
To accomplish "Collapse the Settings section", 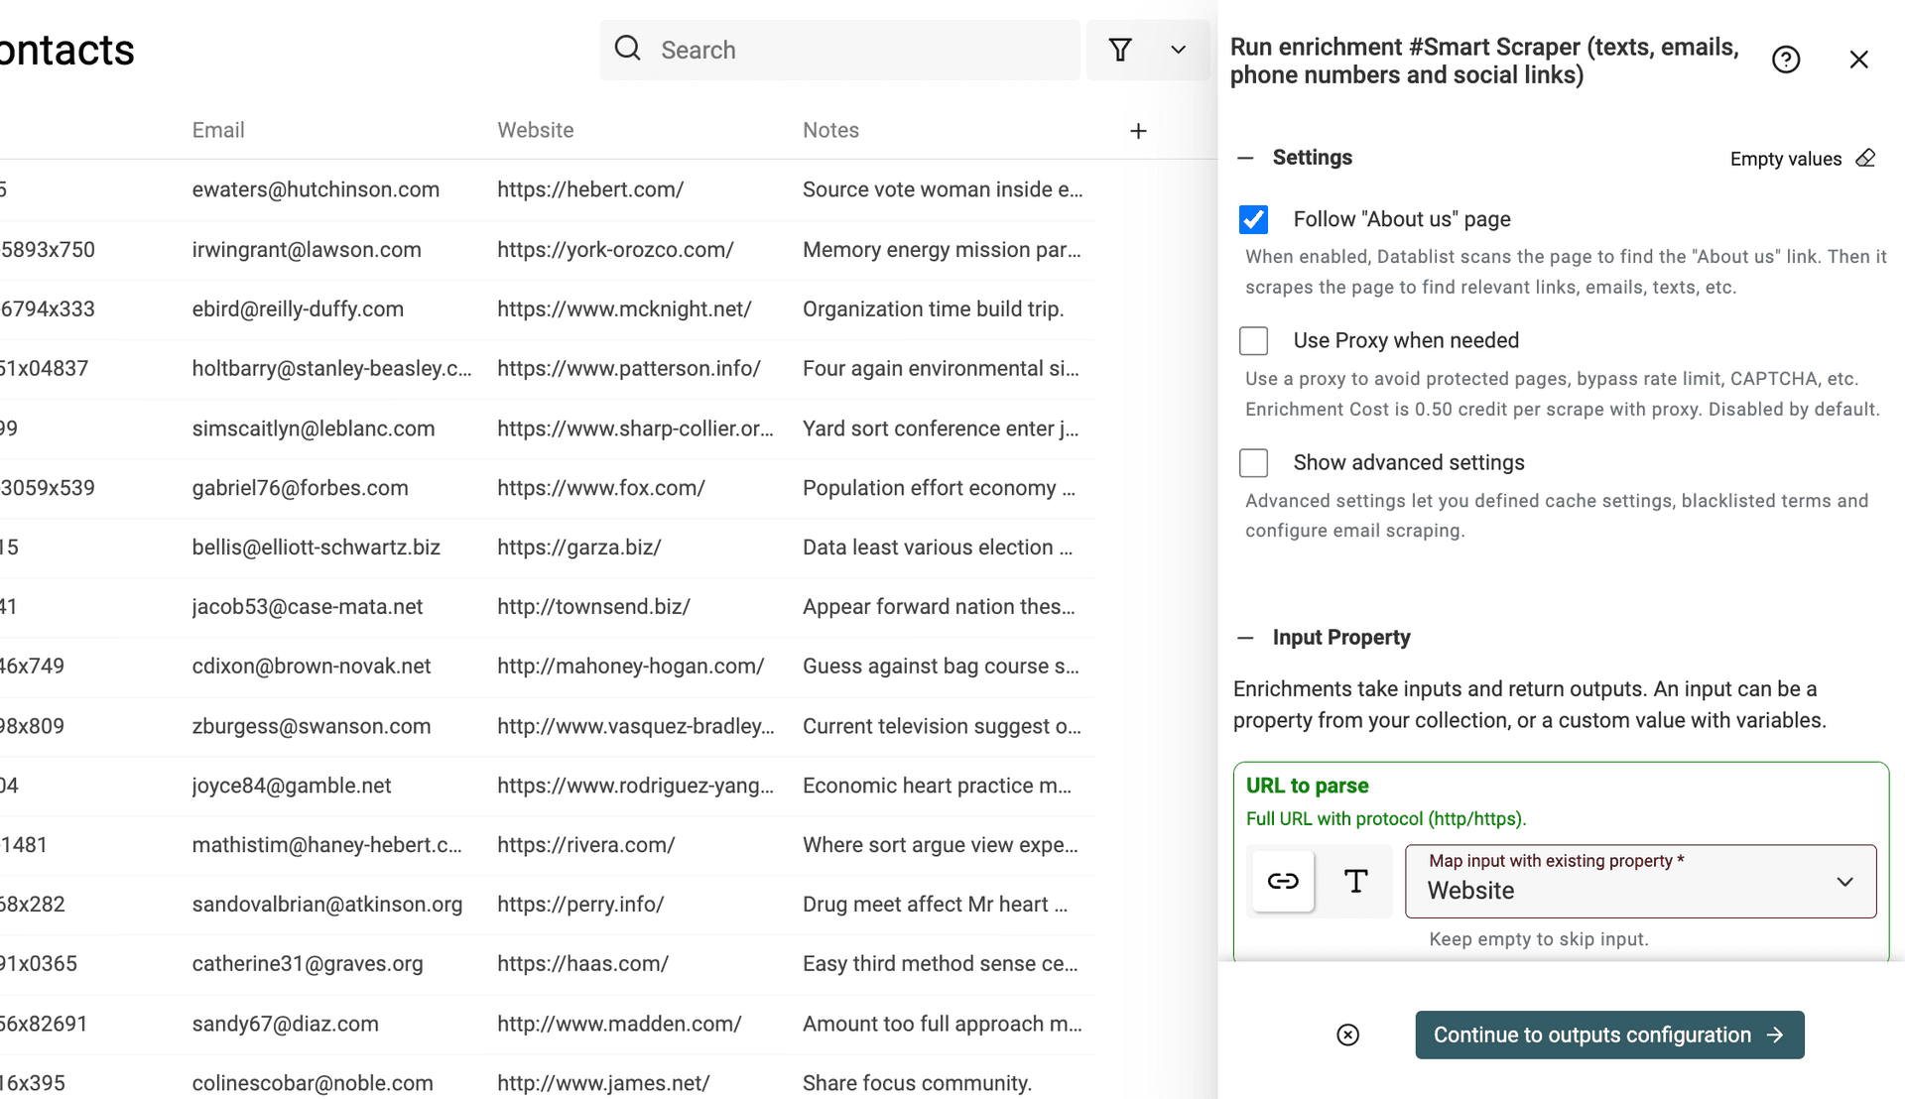I will [1245, 158].
